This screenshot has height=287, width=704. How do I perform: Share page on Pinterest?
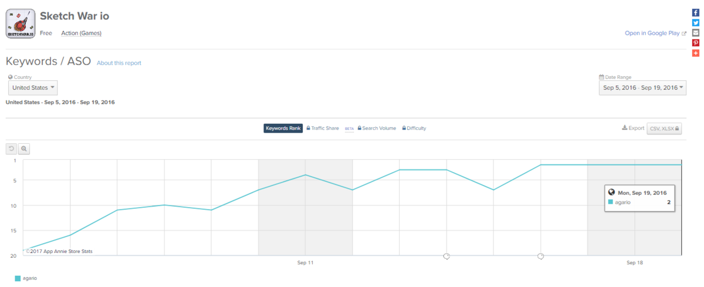[x=696, y=43]
